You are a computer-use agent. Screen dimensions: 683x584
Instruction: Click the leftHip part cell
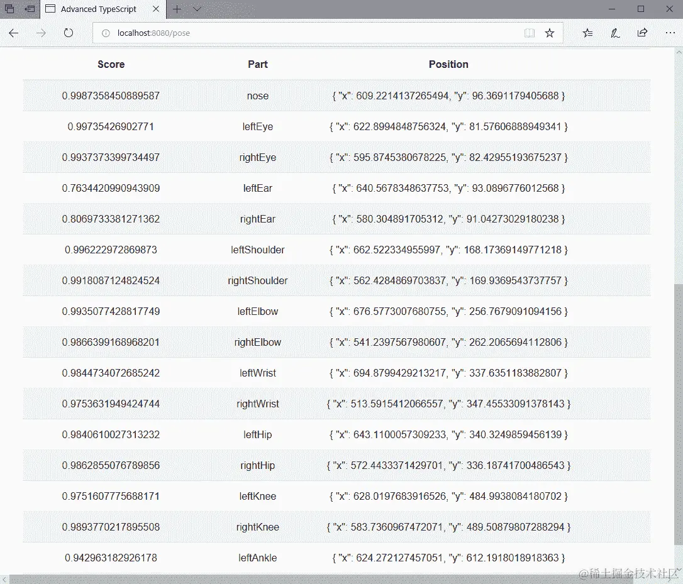coord(258,434)
